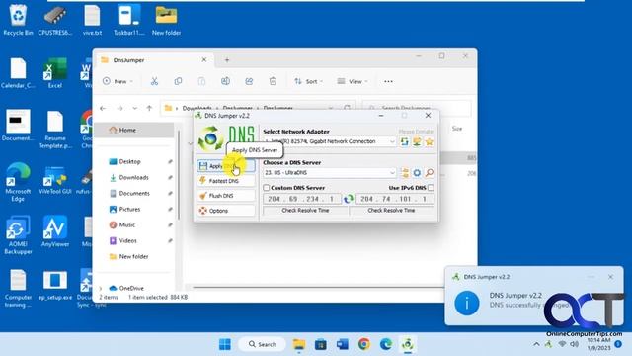Select Home in navigation pane
This screenshot has height=356, width=632.
134,130
